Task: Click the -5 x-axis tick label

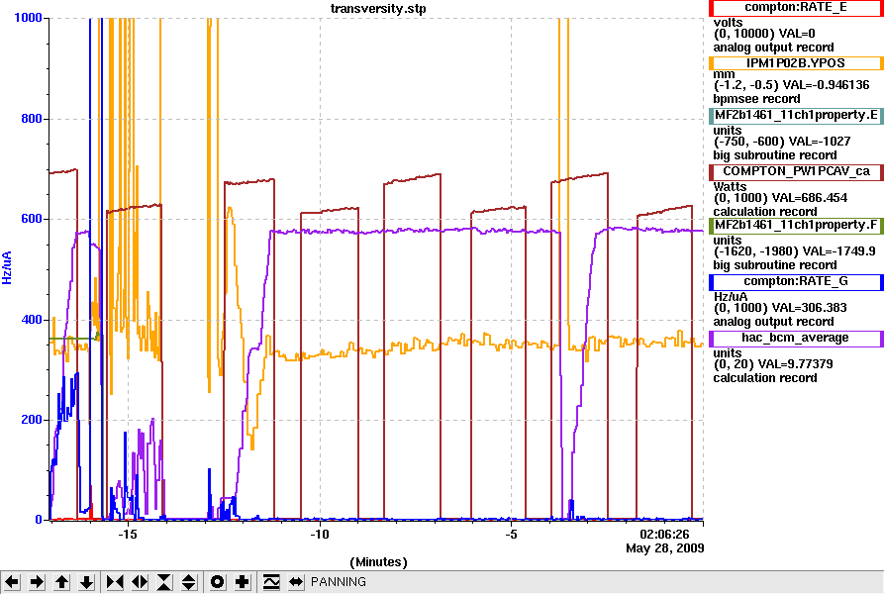Action: click(x=511, y=535)
